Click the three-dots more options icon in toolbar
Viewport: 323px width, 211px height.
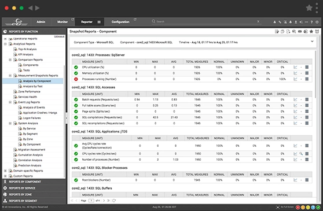click(307, 22)
